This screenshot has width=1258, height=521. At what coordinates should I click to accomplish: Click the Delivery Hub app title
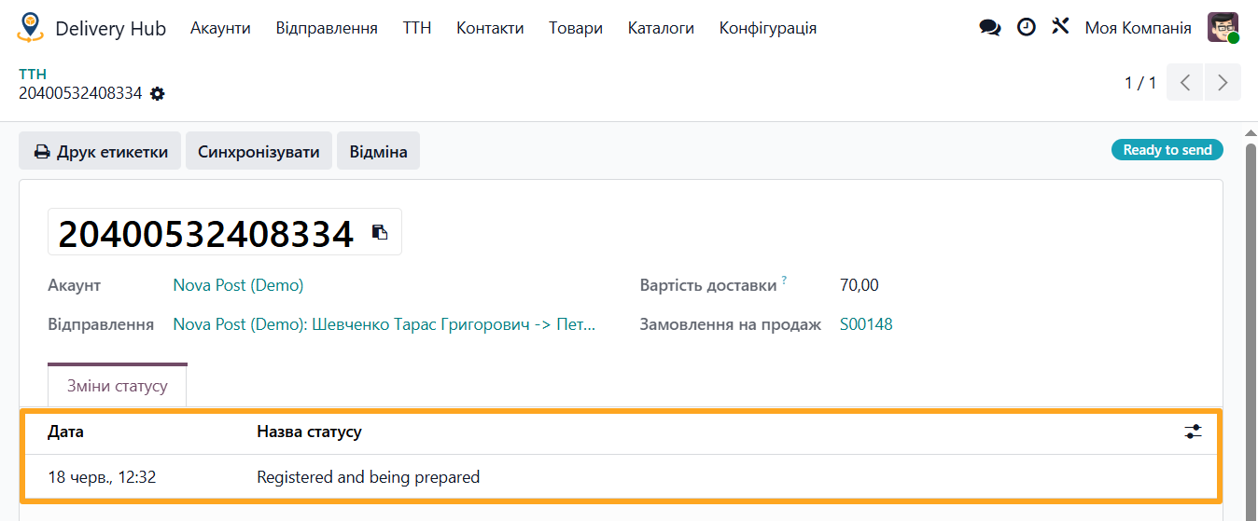click(x=110, y=28)
